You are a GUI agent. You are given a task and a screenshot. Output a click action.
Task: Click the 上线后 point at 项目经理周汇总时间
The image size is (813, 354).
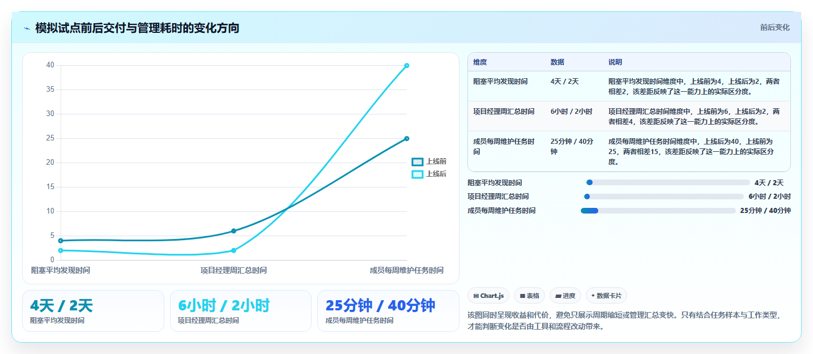click(x=233, y=250)
